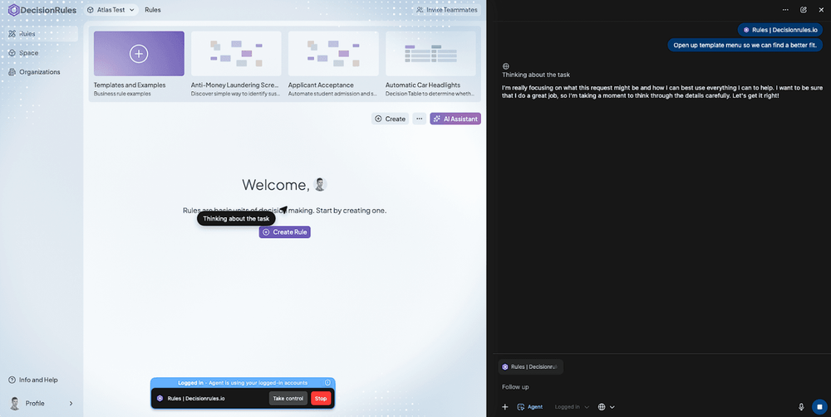Expand the Thinking about the task section
Image resolution: width=831 pixels, height=417 pixels.
(536, 75)
